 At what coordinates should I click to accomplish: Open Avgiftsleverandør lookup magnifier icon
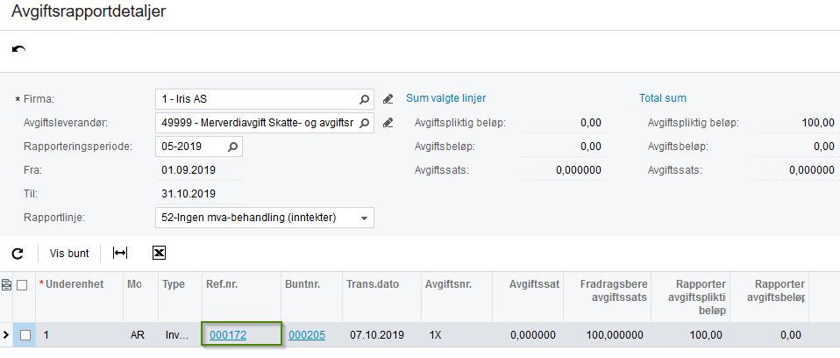pyautogui.click(x=364, y=123)
